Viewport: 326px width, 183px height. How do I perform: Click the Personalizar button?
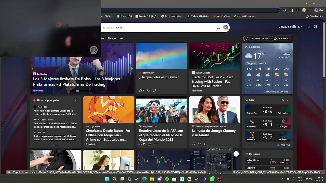(282, 39)
